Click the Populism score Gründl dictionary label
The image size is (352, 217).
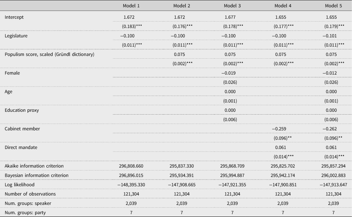click(x=49, y=55)
